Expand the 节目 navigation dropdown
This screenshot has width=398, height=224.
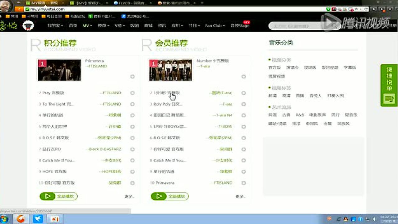point(194,26)
